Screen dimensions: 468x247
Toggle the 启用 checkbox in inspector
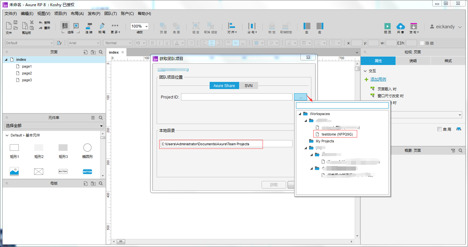click(439, 129)
